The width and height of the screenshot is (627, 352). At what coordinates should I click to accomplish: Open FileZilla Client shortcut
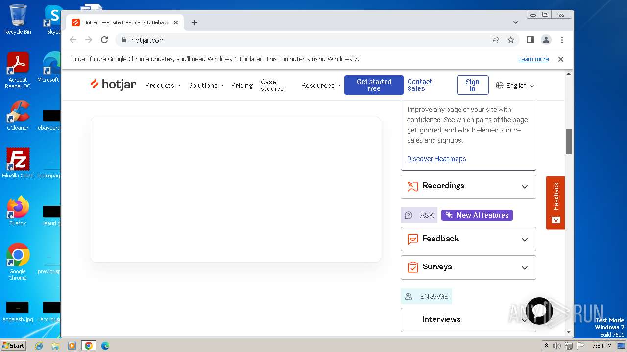pyautogui.click(x=18, y=163)
